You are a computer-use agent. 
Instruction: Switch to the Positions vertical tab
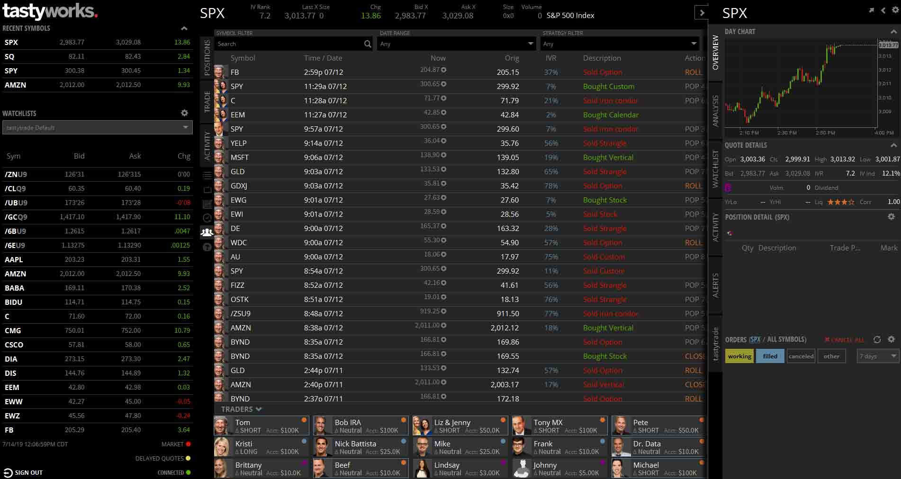point(207,58)
